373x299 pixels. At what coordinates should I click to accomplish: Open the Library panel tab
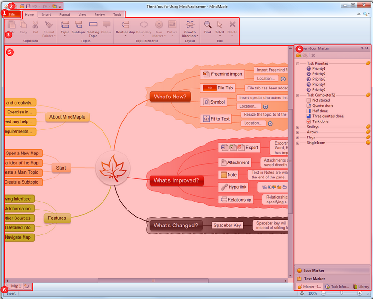pos(361,287)
